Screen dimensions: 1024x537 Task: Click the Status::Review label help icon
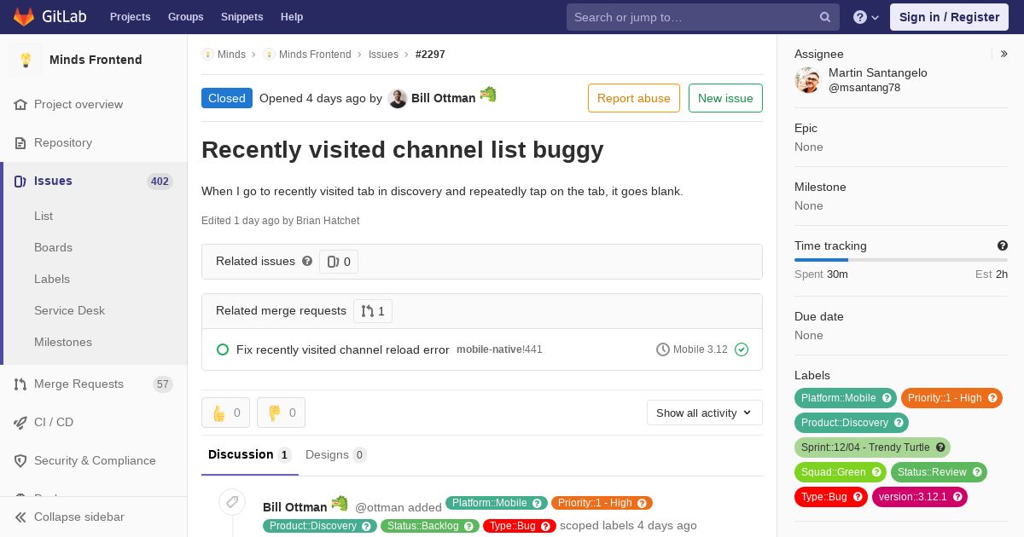click(977, 472)
